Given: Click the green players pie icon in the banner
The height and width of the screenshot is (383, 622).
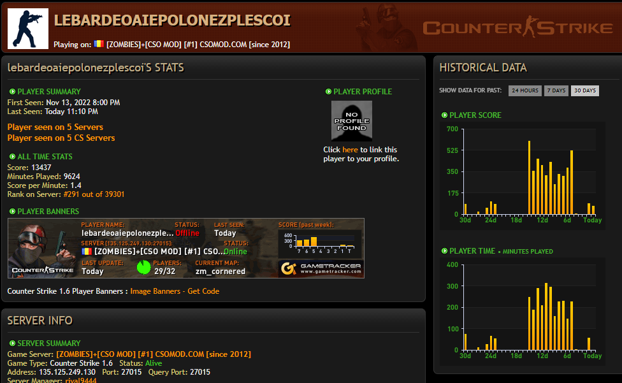Looking at the screenshot, I should coord(144,267).
